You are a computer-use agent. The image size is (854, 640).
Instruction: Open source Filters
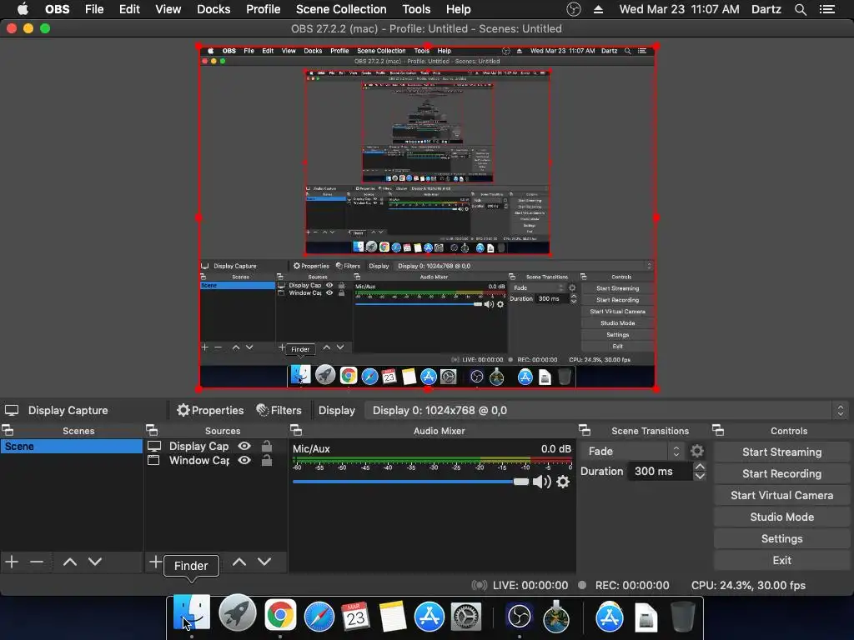(x=279, y=410)
